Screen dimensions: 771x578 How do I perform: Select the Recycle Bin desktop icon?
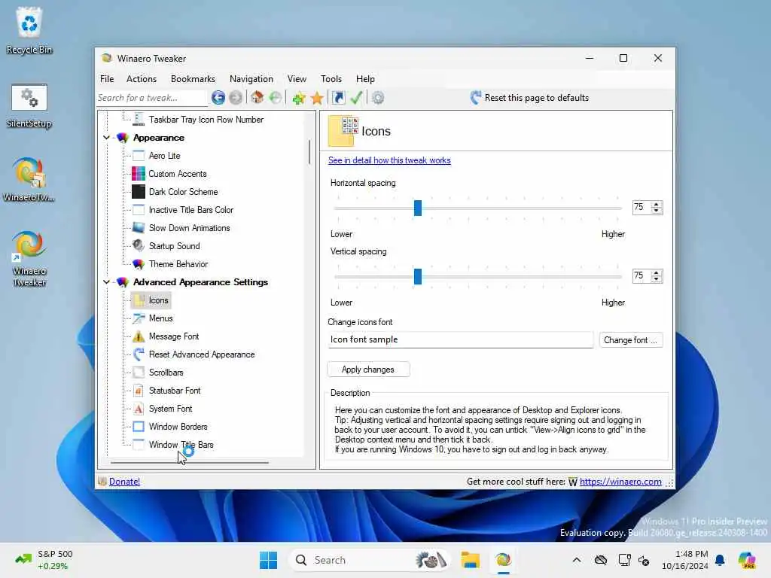(x=29, y=30)
